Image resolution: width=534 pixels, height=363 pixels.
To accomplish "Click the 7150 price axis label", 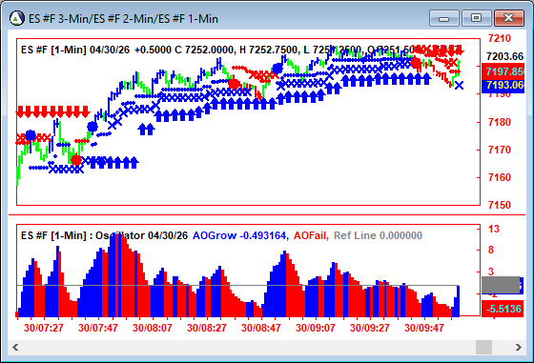I will click(x=500, y=205).
